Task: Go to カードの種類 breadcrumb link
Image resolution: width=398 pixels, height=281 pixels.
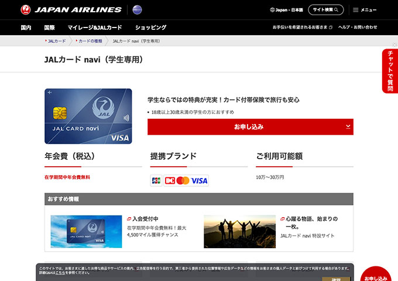Action: point(90,41)
